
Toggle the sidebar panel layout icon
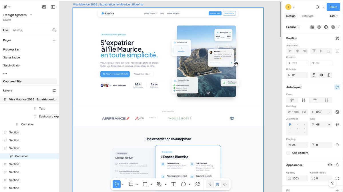[53, 7]
